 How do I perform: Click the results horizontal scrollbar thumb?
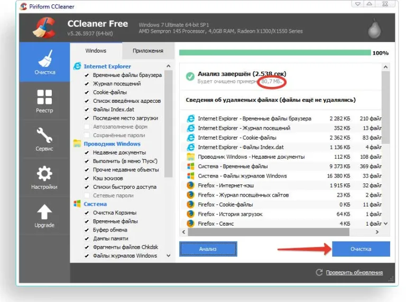pyautogui.click(x=269, y=232)
